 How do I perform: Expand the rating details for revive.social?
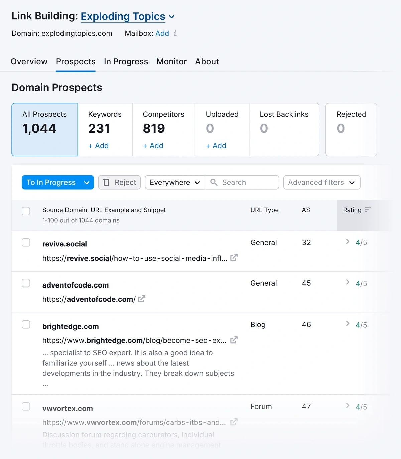(348, 241)
